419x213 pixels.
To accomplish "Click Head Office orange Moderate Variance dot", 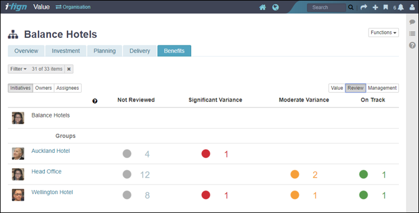I will (x=295, y=175).
